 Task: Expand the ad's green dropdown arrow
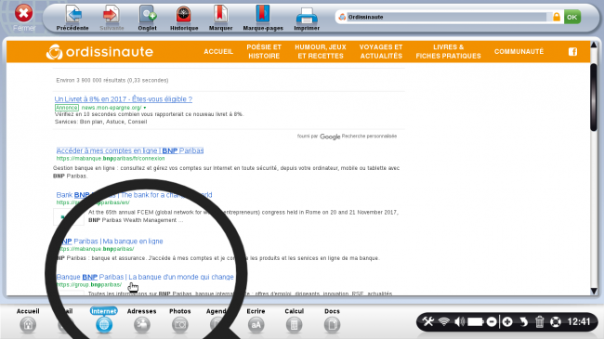[145, 108]
